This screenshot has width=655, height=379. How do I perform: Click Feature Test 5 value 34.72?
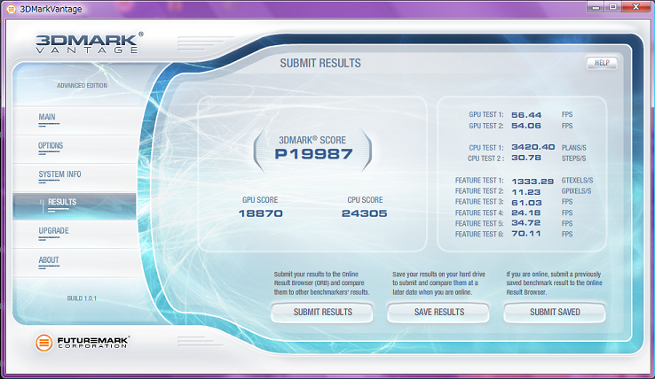pyautogui.click(x=526, y=223)
